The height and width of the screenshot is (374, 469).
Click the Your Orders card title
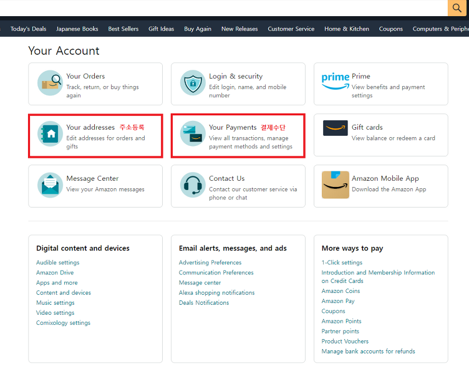pyautogui.click(x=85, y=76)
